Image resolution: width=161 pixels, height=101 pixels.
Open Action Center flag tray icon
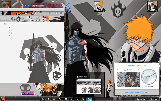(x=138, y=99)
